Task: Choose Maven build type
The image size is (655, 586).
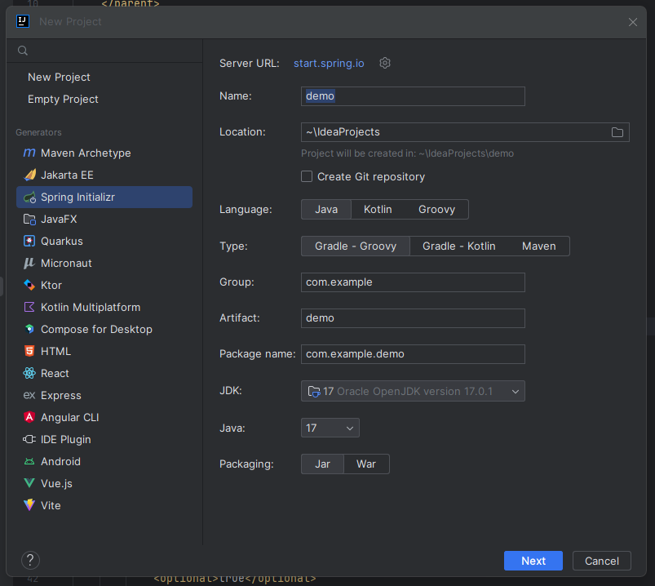Action: click(x=539, y=246)
